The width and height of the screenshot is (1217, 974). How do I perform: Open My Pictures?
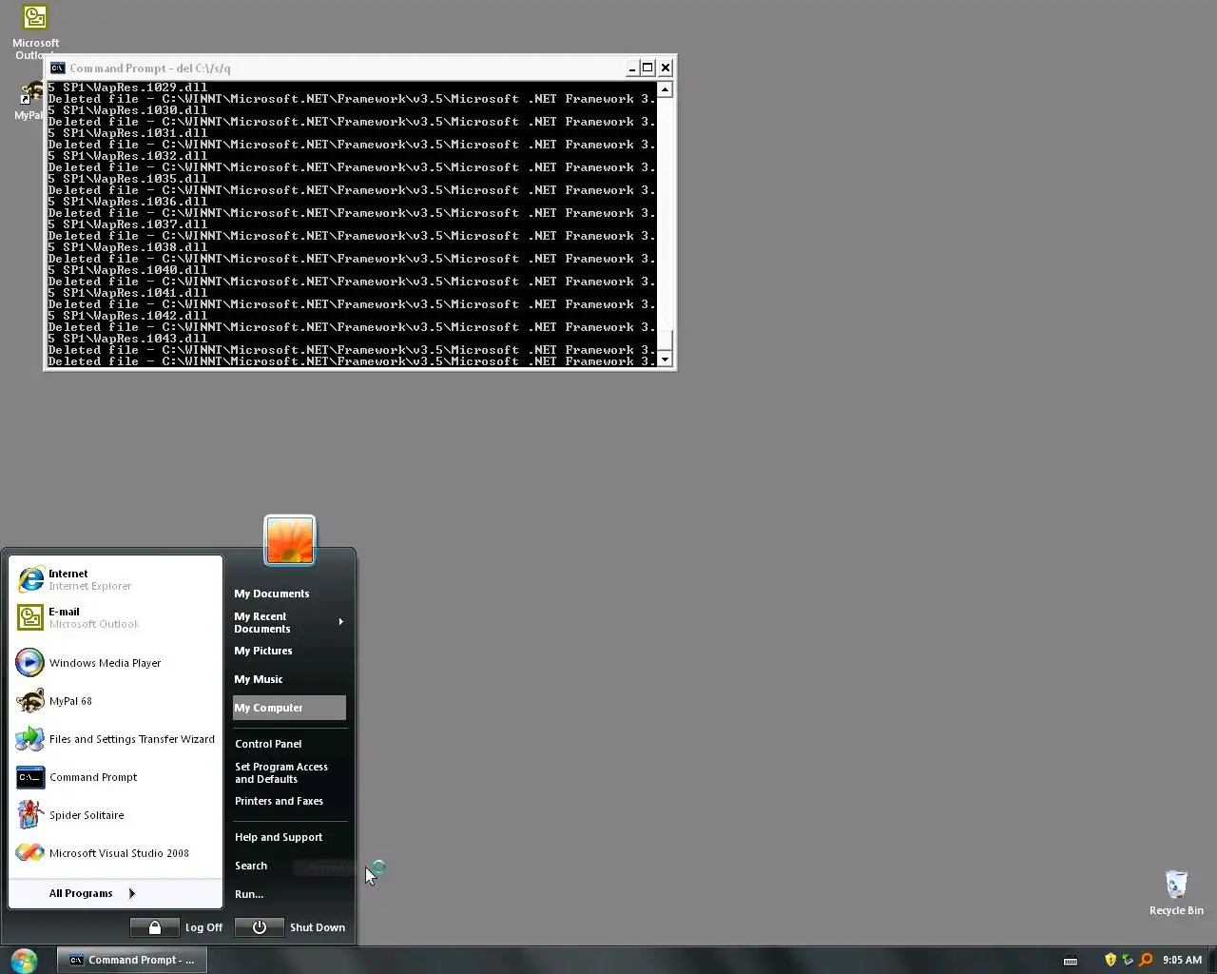pyautogui.click(x=263, y=651)
